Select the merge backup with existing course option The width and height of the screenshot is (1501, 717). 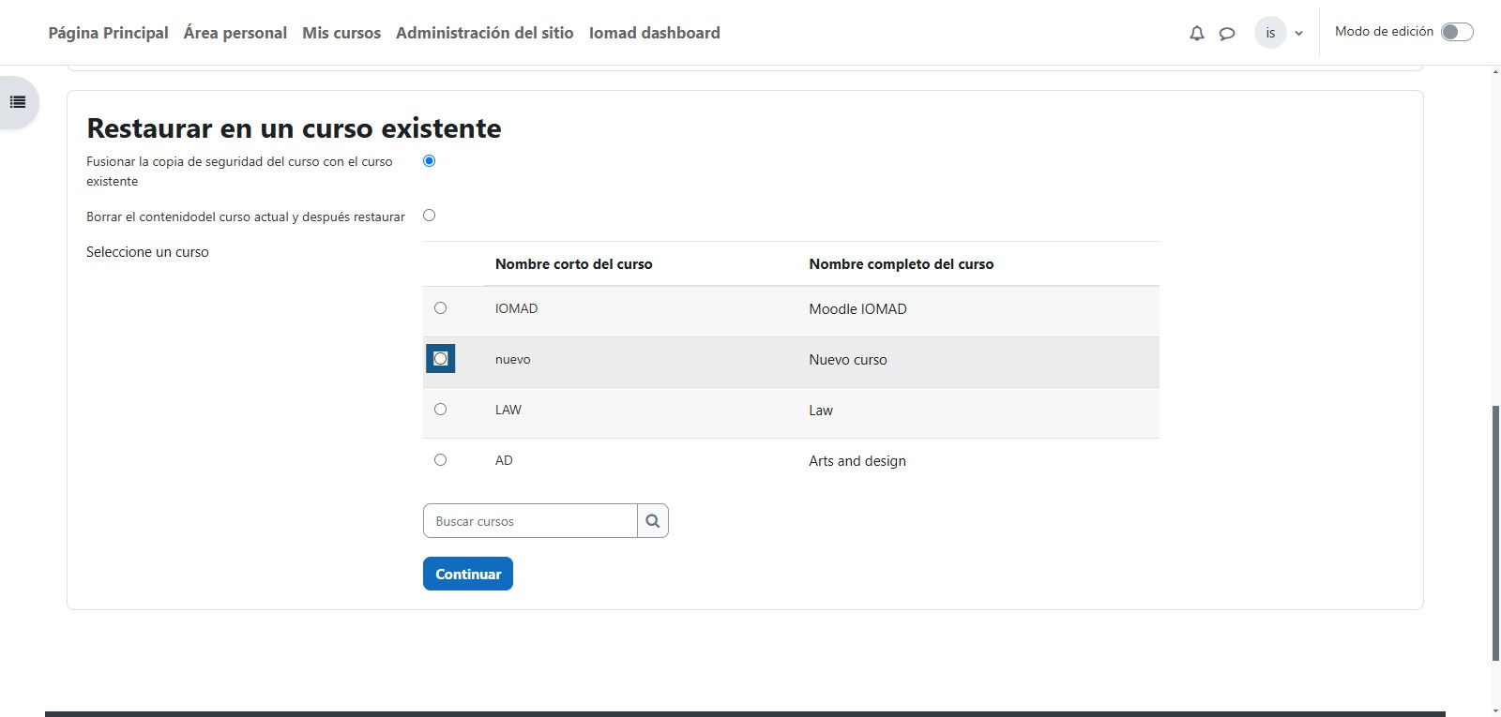[430, 161]
